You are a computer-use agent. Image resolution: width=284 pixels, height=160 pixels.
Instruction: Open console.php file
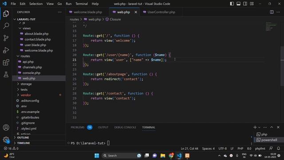32,73
